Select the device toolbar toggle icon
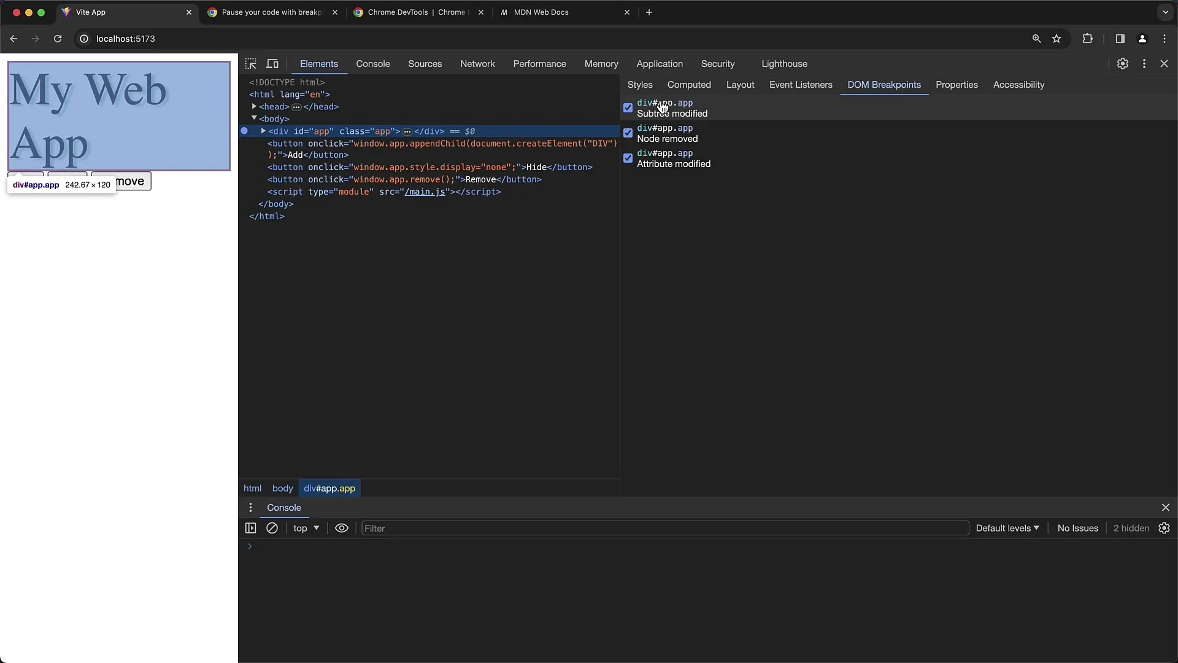This screenshot has width=1178, height=663. 272,63
